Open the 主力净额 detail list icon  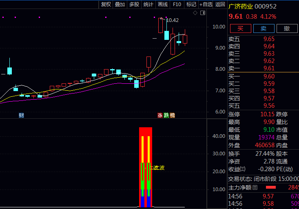[x=255, y=188]
